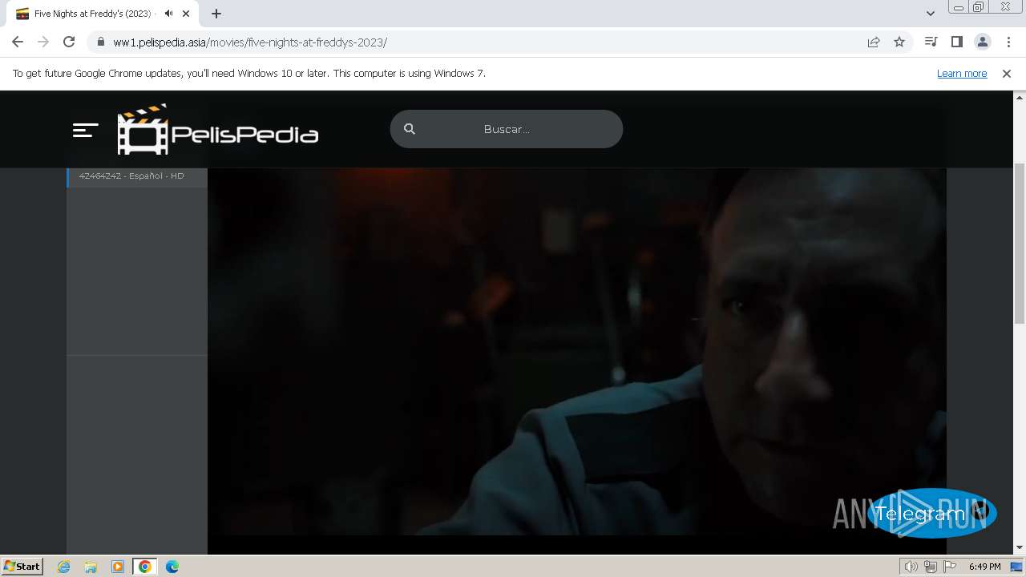Open Chrome three-dot menu

[x=1008, y=42]
